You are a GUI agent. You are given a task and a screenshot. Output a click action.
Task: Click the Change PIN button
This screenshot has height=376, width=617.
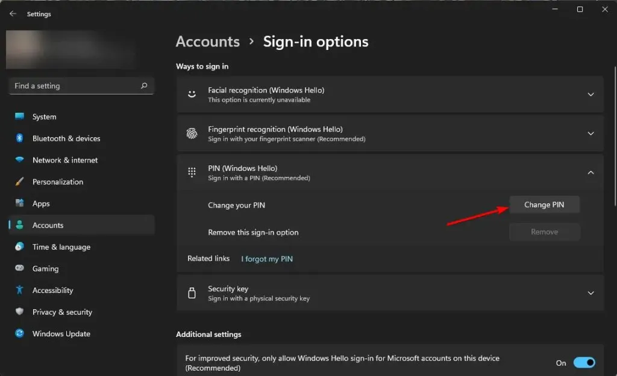pos(544,205)
